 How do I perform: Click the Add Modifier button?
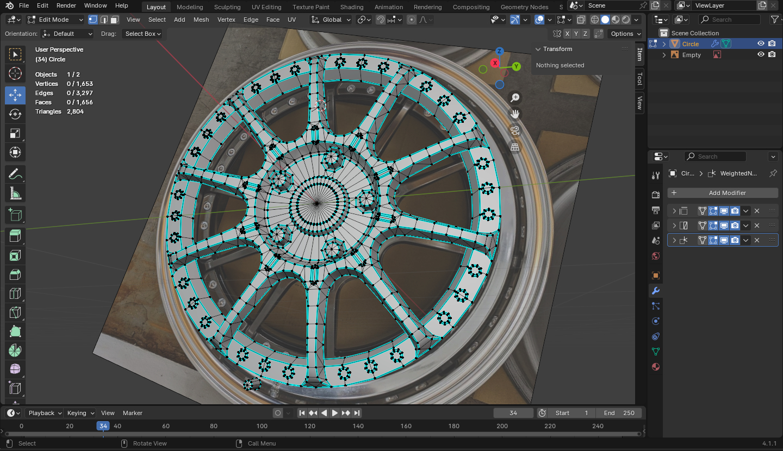tap(723, 193)
